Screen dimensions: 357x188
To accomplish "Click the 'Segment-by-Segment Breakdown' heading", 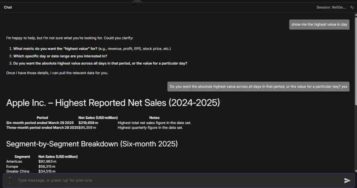I will coord(92,144).
